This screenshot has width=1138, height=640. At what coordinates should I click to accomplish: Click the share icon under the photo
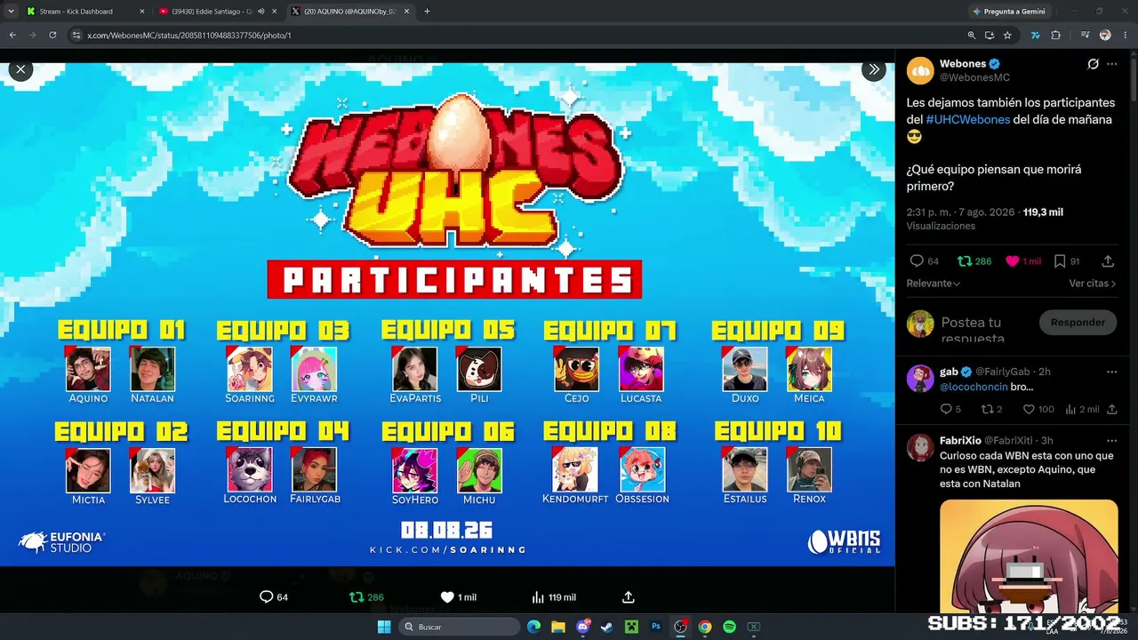point(629,597)
